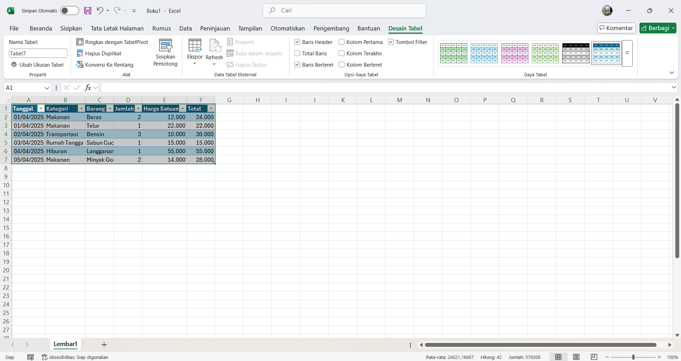This screenshot has width=681, height=361.
Task: Open the File menu
Action: coord(14,28)
